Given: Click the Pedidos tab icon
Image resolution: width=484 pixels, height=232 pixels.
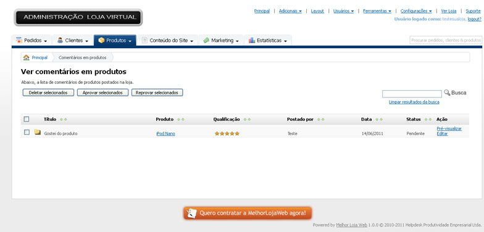Looking at the screenshot, I should (x=19, y=40).
